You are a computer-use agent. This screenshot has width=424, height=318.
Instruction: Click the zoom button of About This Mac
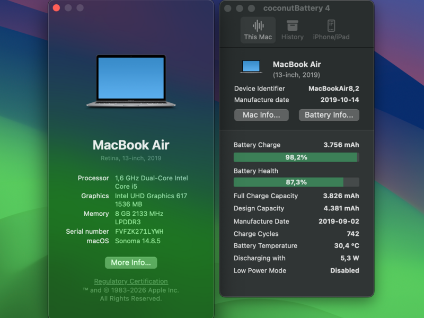point(80,8)
